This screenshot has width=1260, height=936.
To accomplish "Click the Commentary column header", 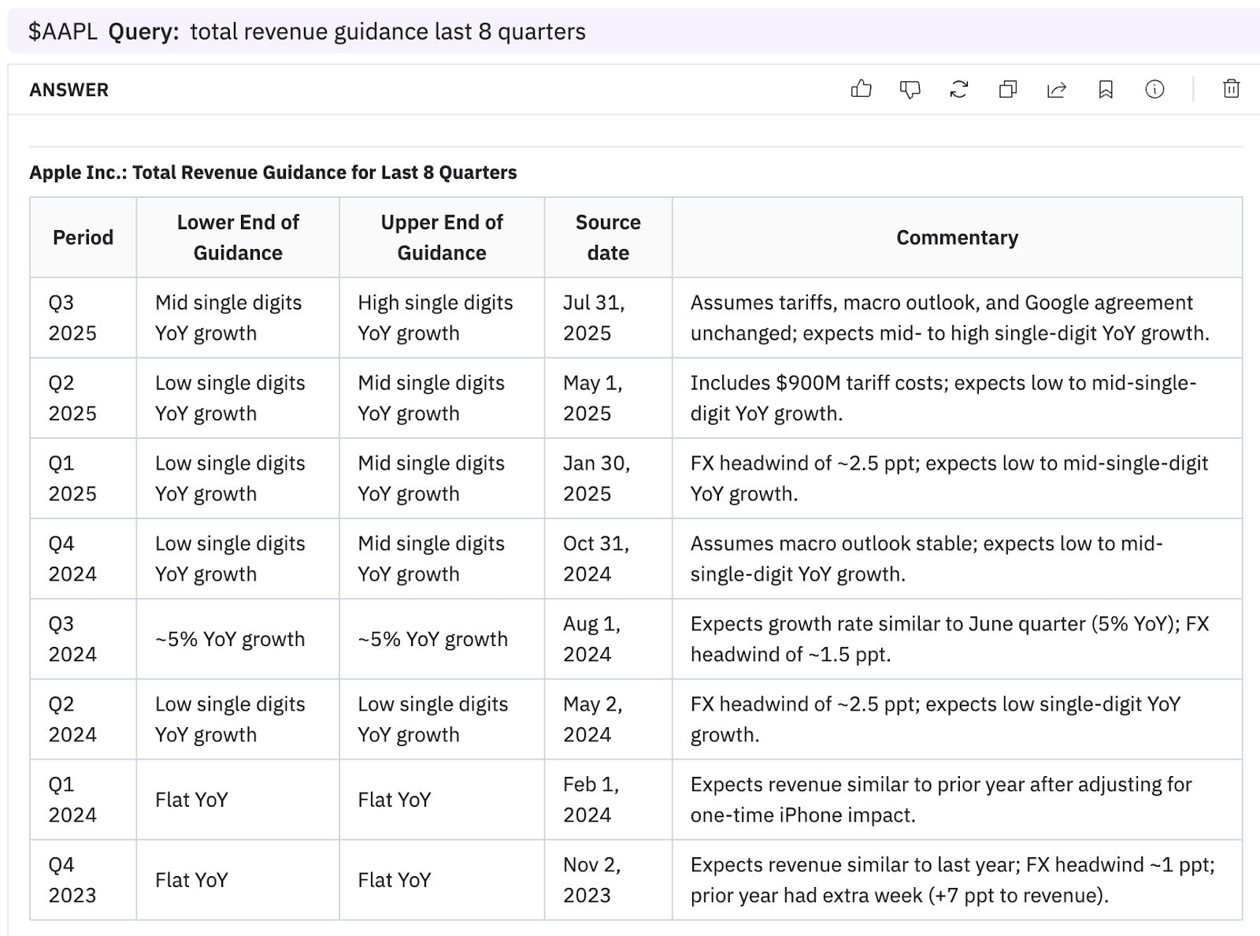I will click(x=957, y=237).
